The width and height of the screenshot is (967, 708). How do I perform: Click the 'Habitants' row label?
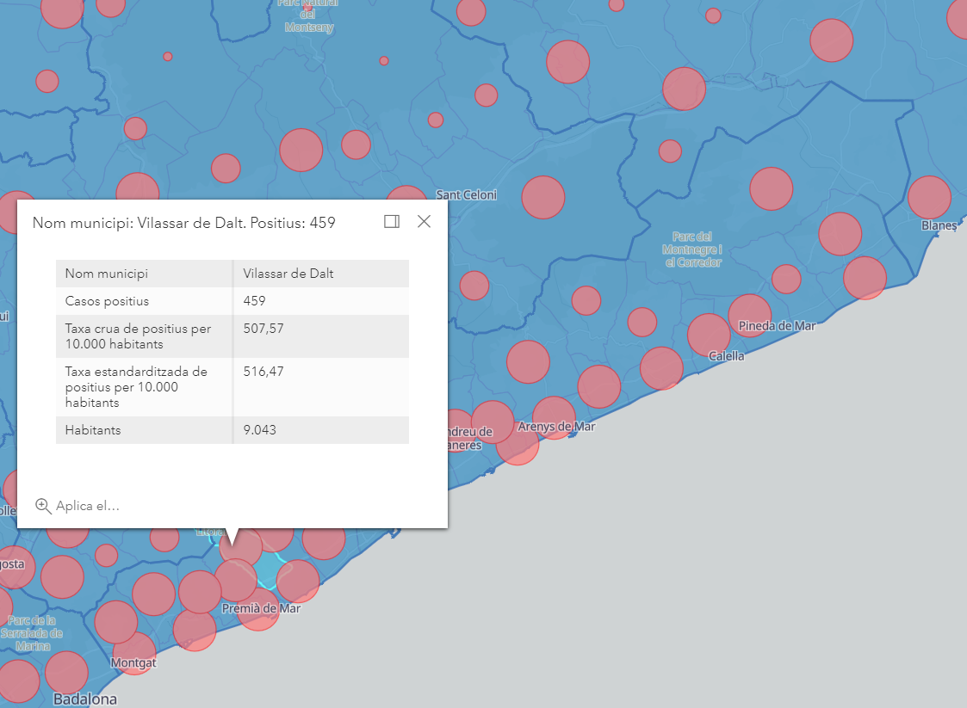[93, 430]
